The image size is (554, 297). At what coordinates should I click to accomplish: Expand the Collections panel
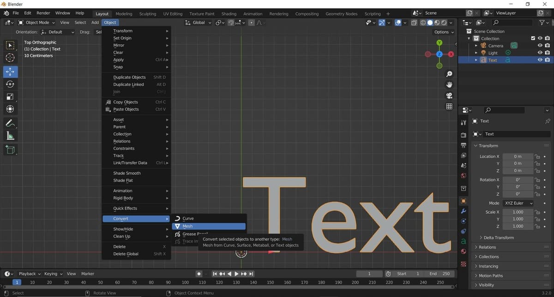(488, 256)
